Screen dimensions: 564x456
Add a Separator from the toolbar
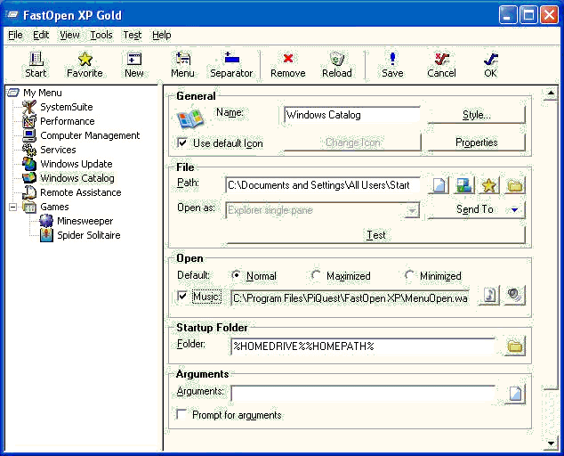click(x=231, y=64)
